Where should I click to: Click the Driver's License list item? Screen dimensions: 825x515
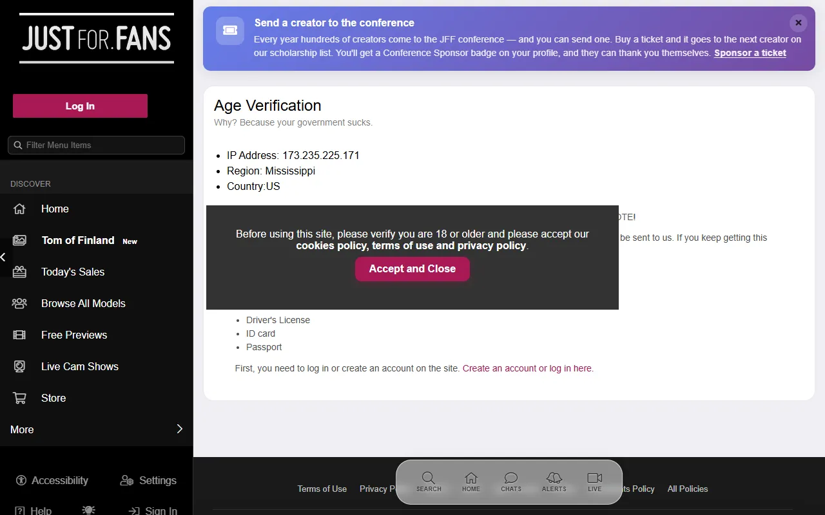(278, 320)
